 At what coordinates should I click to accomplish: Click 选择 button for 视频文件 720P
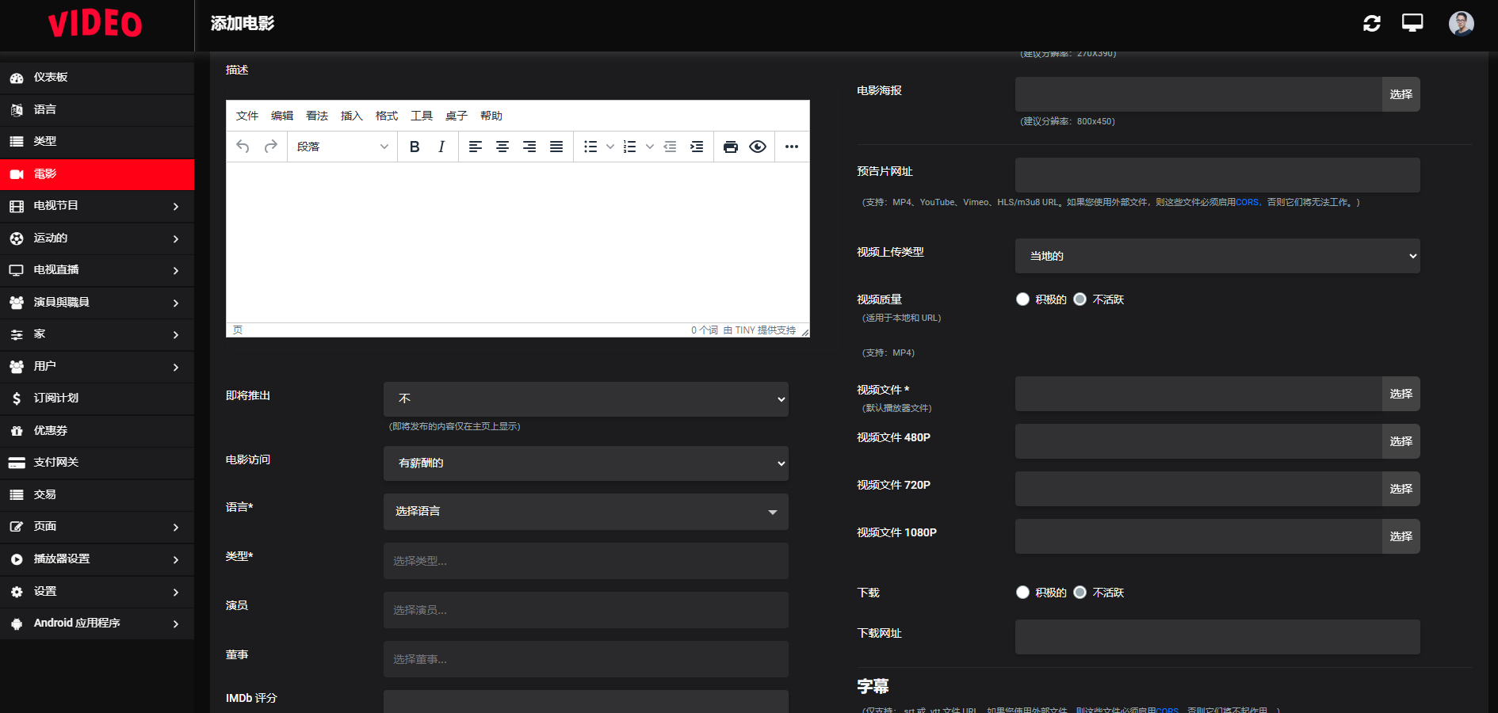tap(1401, 489)
